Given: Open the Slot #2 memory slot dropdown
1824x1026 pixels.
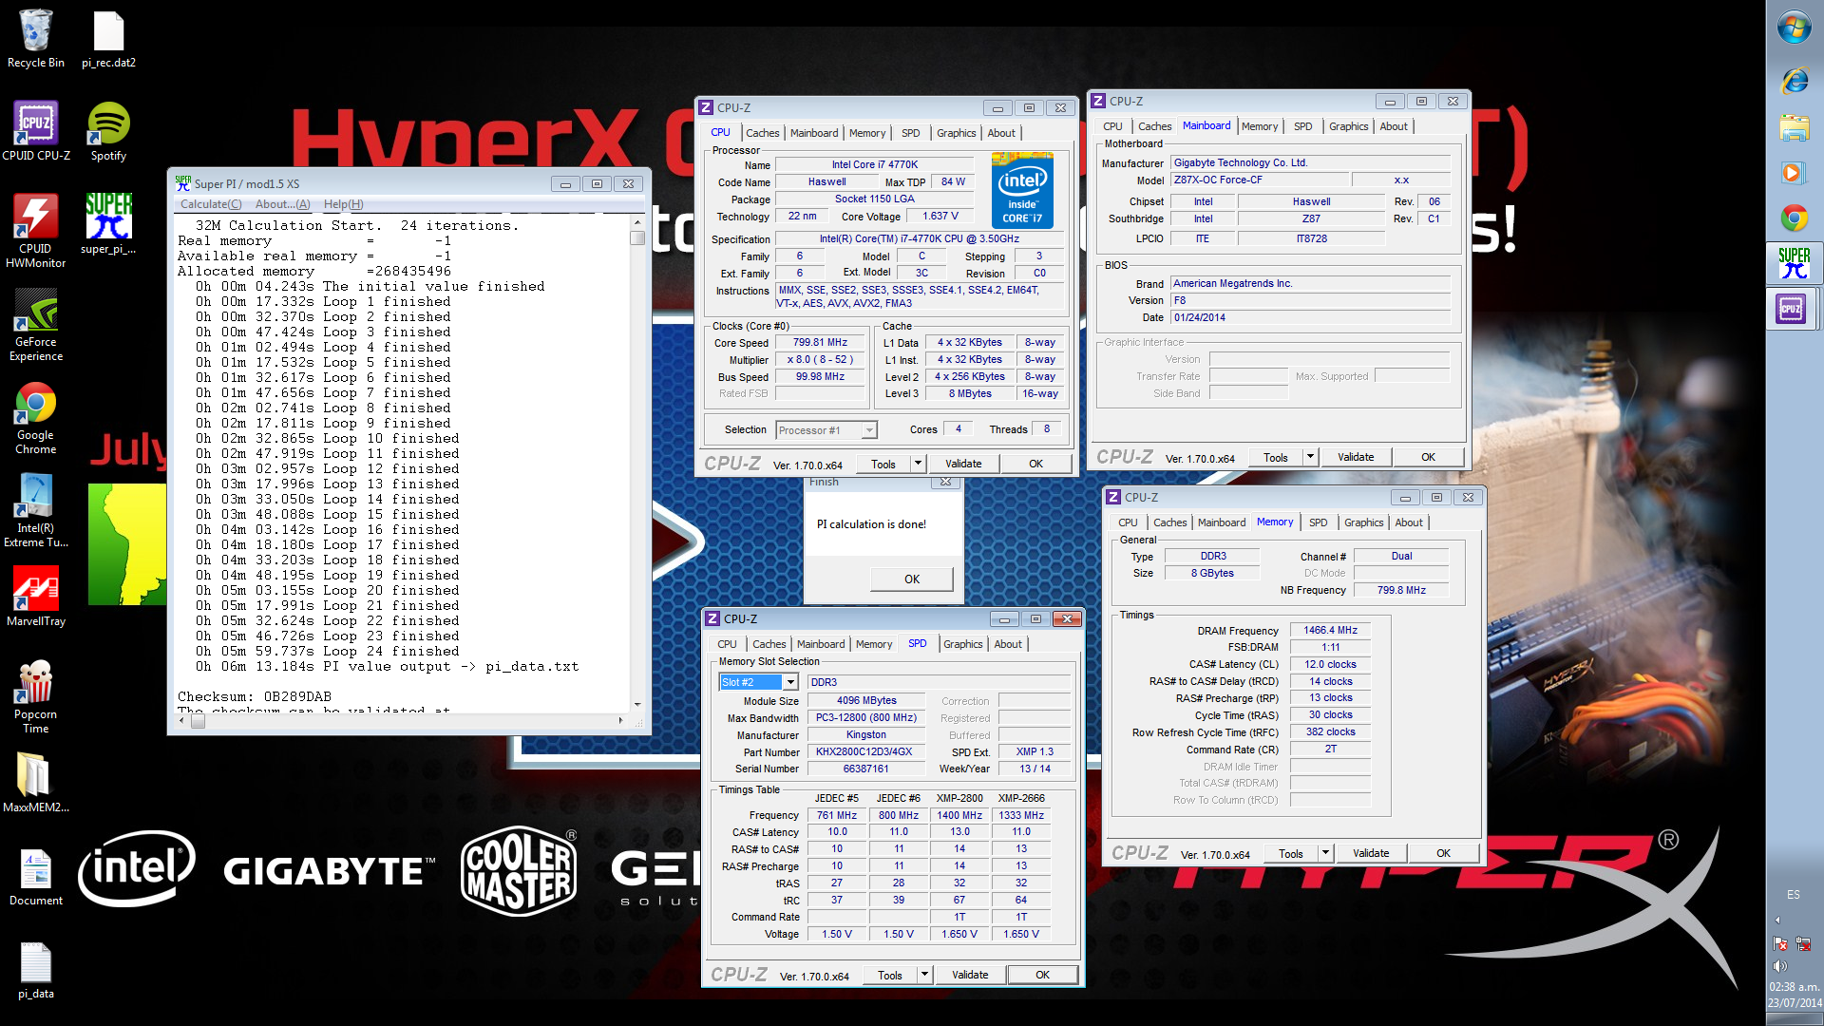Looking at the screenshot, I should pos(789,682).
